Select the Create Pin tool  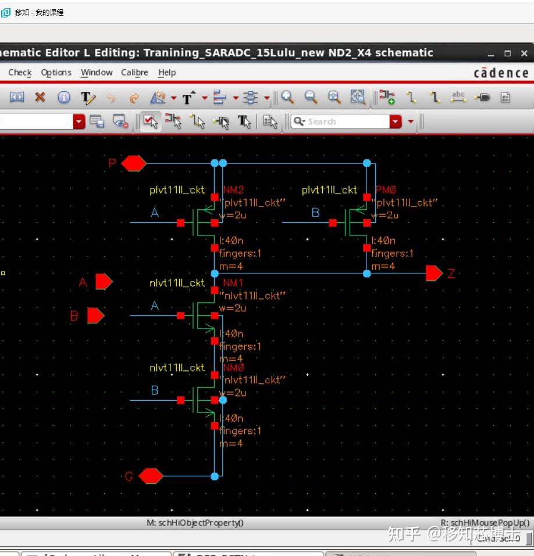(483, 97)
